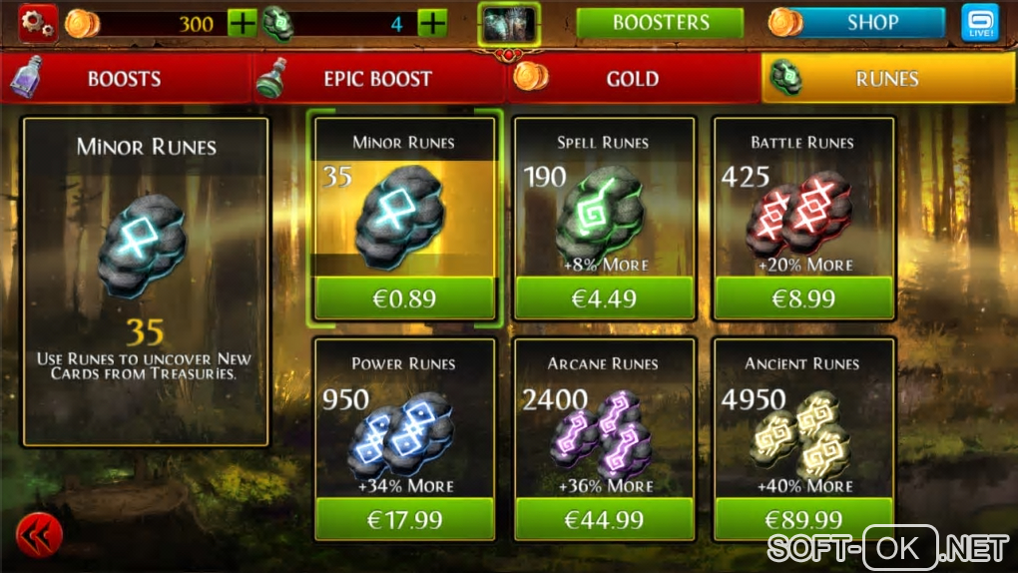Buy Power Runes for €17.99
1018x573 pixels.
pos(404,519)
